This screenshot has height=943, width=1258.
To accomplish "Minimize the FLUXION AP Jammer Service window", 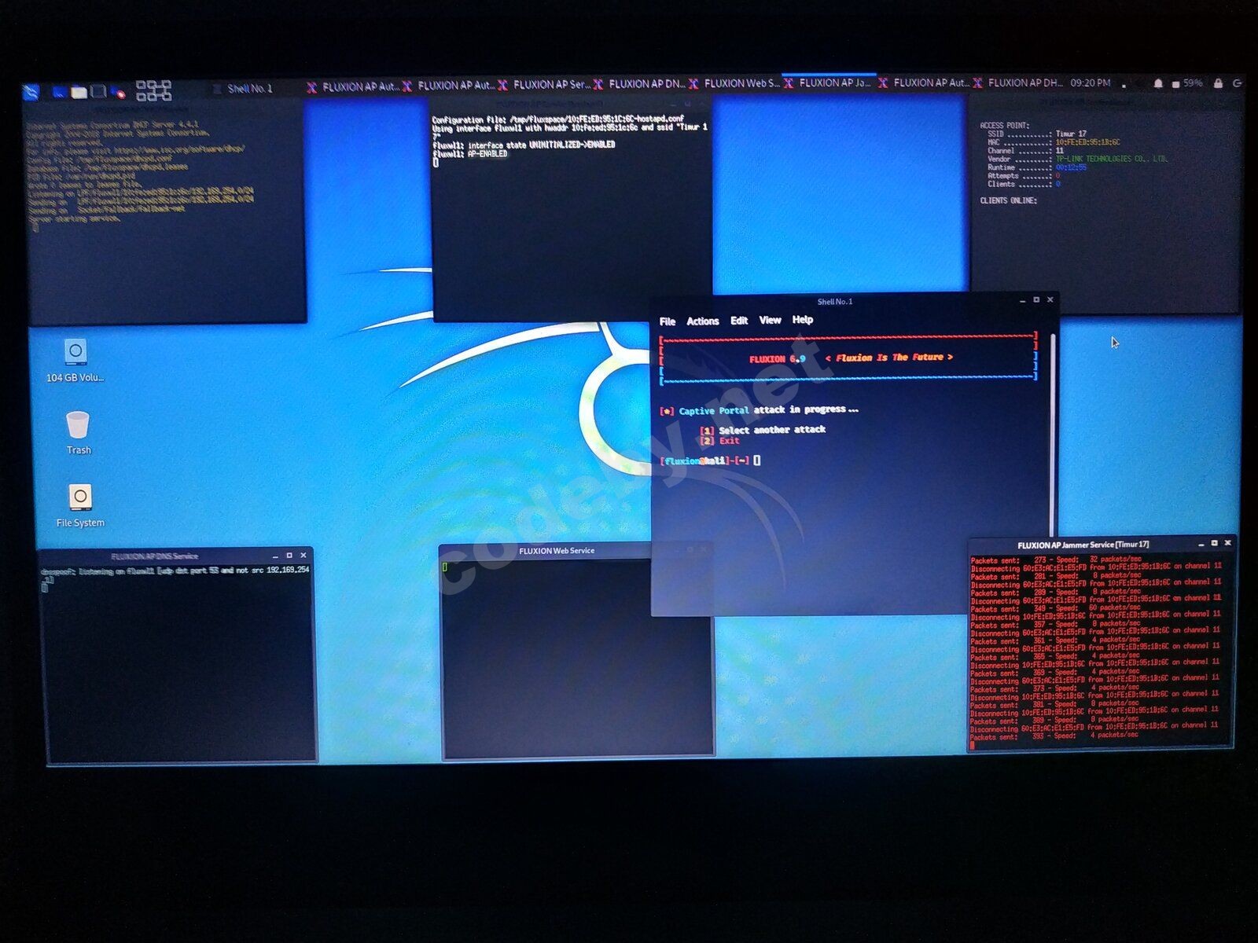I will [1201, 544].
